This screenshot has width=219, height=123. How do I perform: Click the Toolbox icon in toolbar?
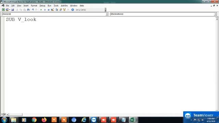(68, 10)
